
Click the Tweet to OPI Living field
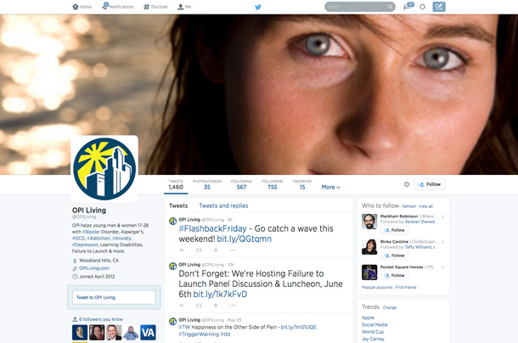[x=113, y=297]
